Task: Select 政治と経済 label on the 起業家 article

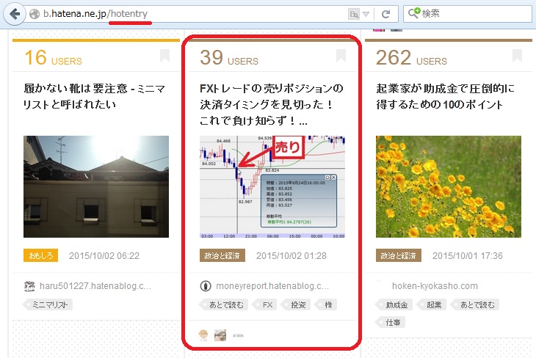Action: (399, 255)
